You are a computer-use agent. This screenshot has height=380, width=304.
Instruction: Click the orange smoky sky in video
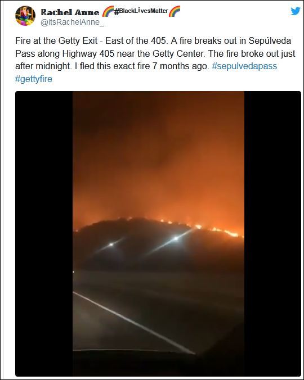tap(158, 155)
